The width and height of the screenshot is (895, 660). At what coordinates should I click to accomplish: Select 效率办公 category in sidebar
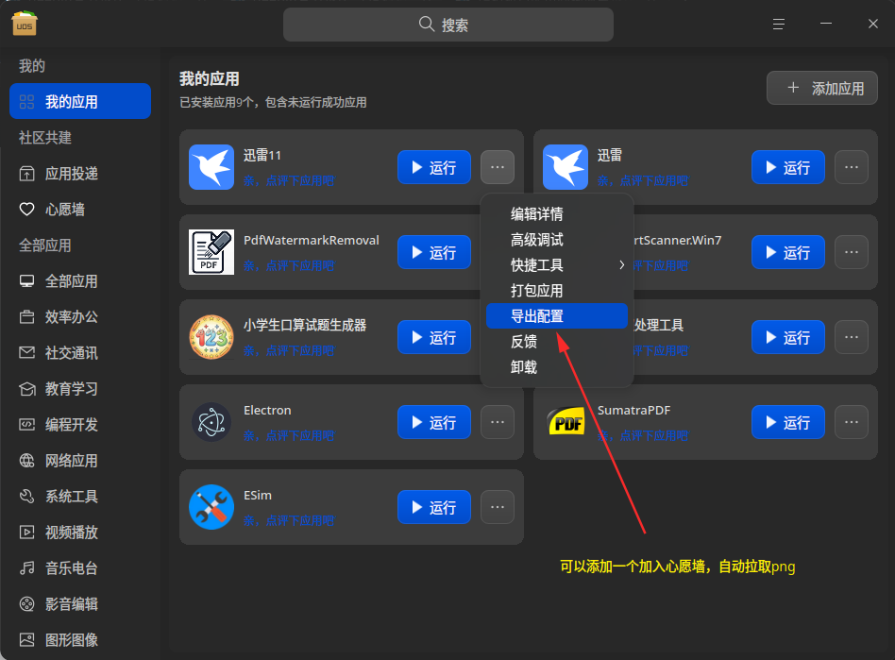click(80, 317)
